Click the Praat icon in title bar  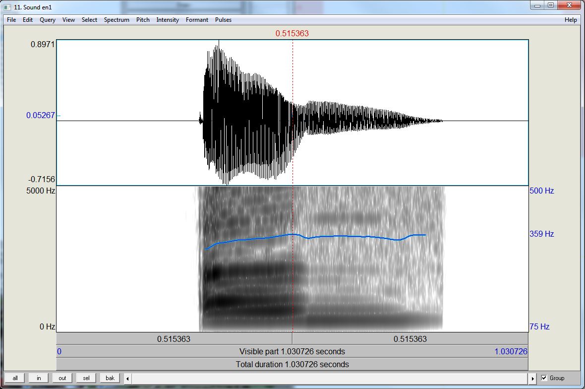coord(7,7)
